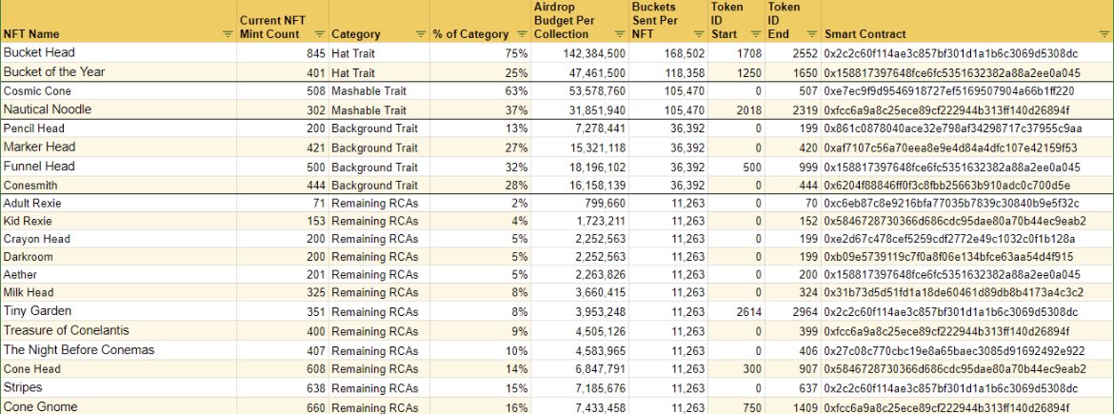Viewport: 1114px width, 414px height.
Task: Click the 142,384,500 airdrop budget cell
Action: (580, 53)
